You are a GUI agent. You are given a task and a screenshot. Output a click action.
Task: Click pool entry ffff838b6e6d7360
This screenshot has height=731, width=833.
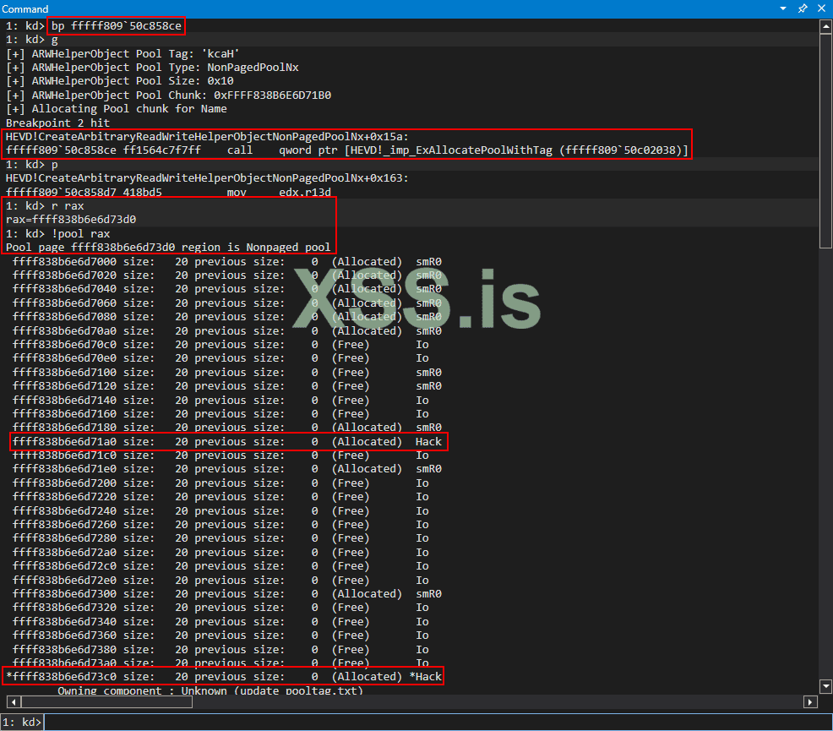click(220, 636)
